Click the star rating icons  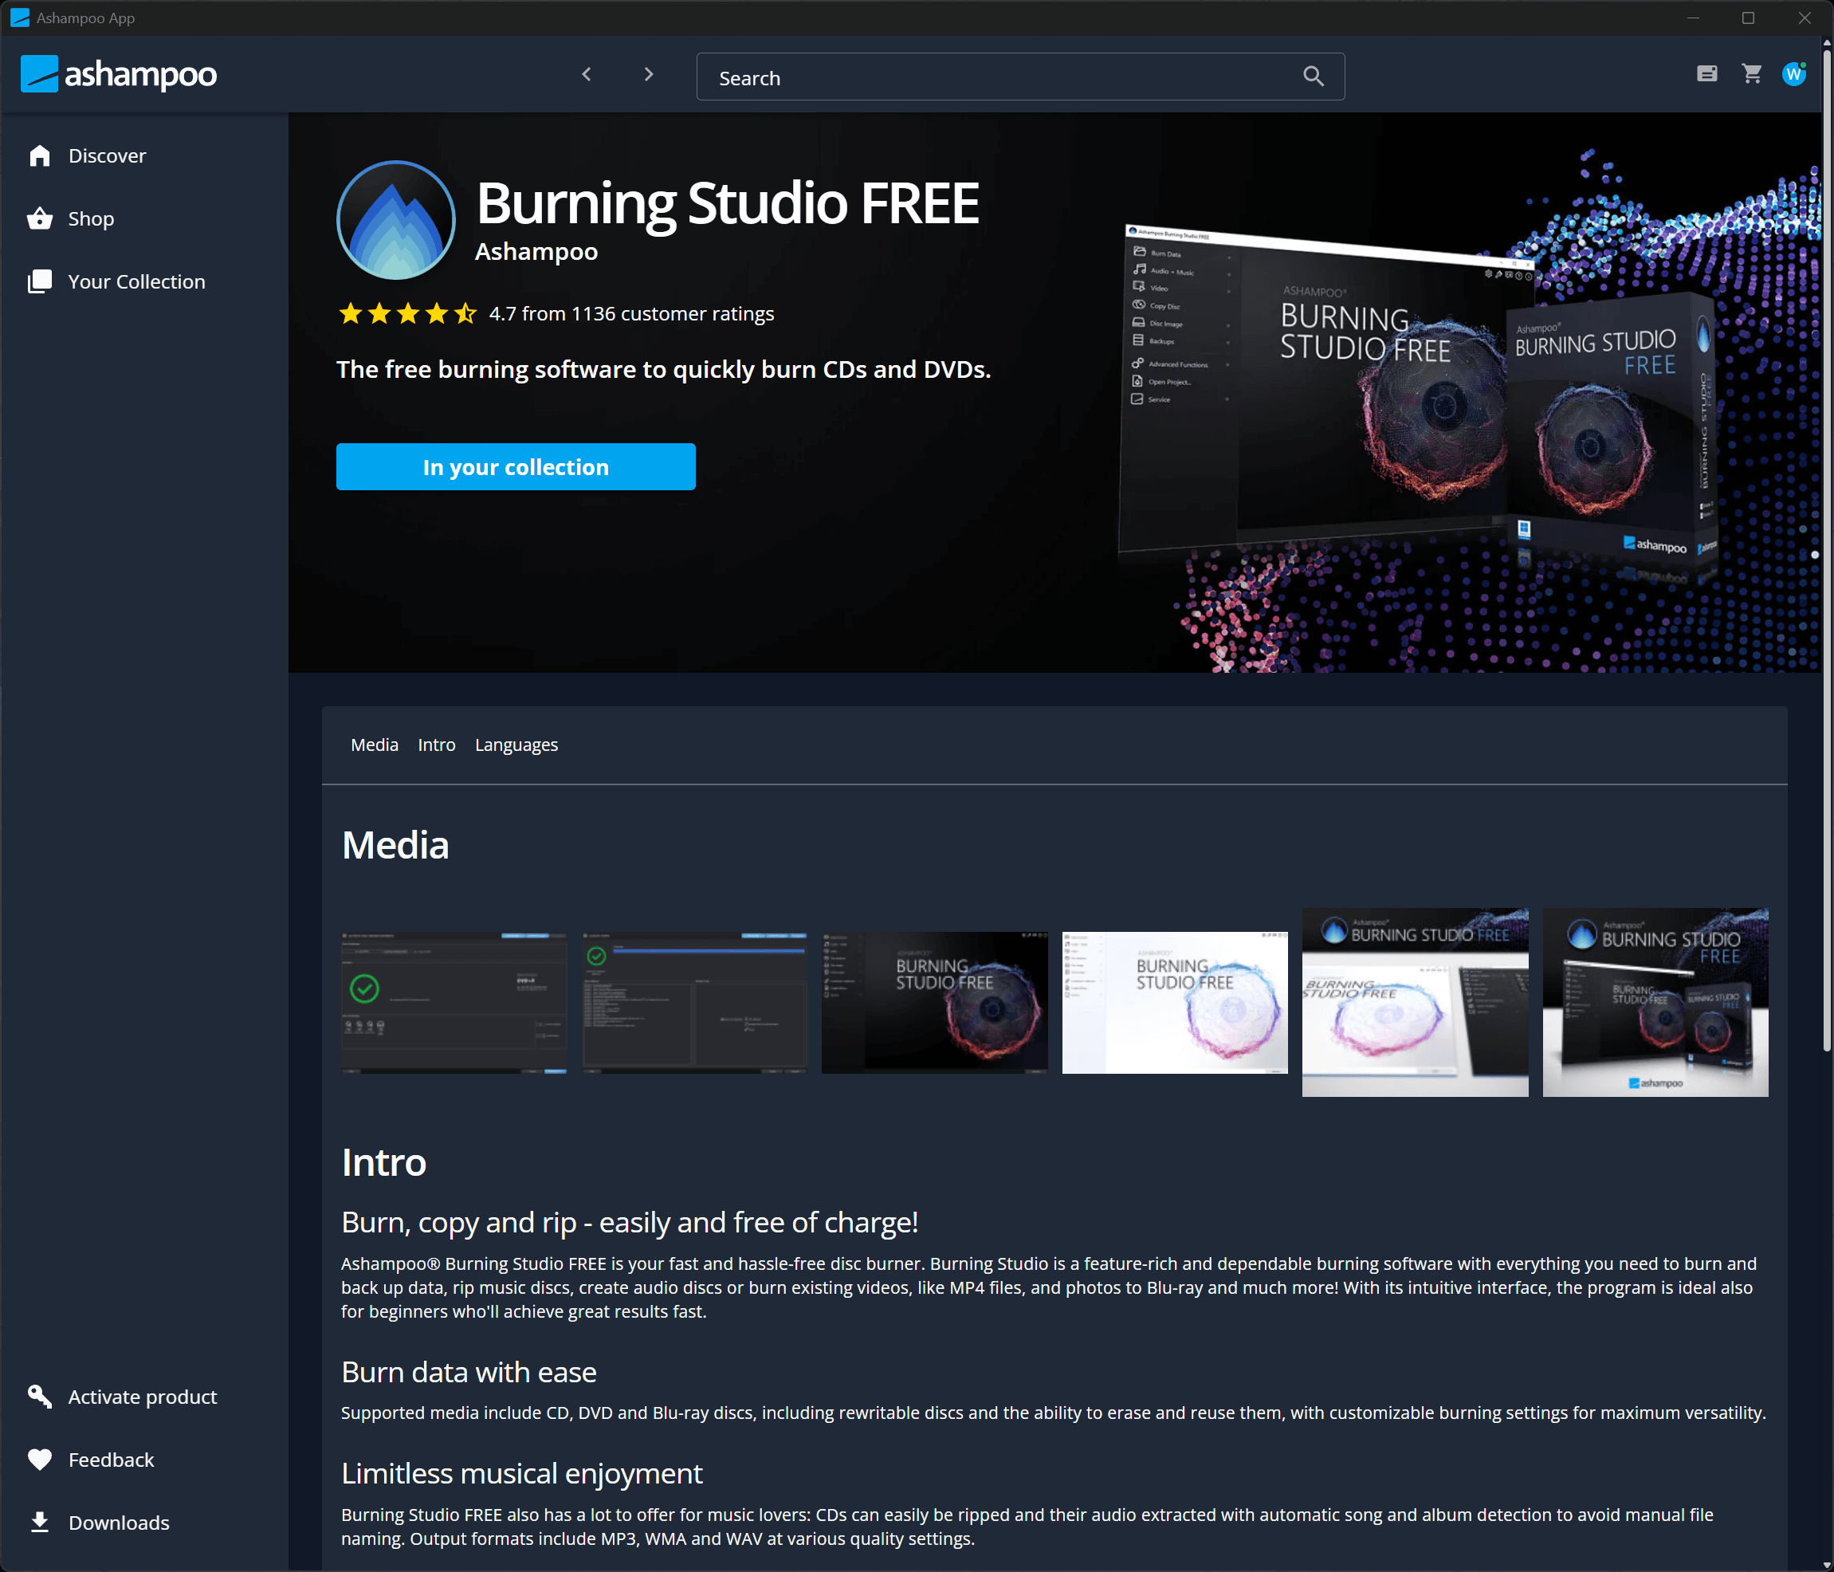tap(408, 313)
